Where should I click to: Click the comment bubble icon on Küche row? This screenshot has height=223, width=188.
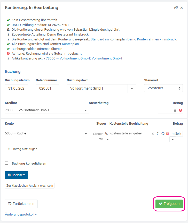tap(163, 134)
